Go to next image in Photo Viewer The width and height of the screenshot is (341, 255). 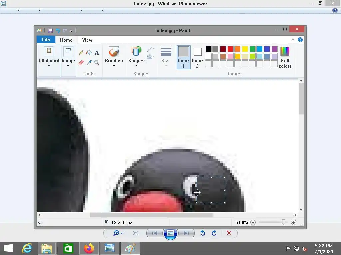[186, 233]
